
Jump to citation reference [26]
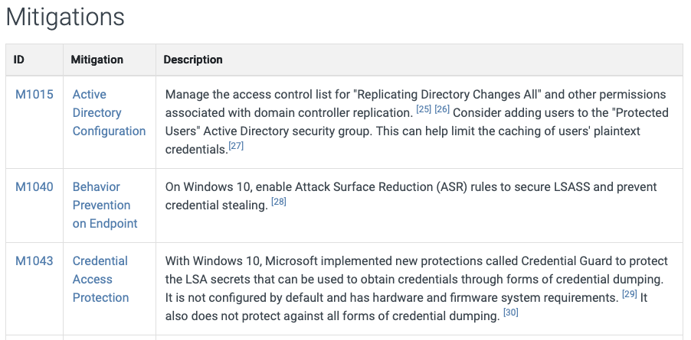click(x=442, y=110)
